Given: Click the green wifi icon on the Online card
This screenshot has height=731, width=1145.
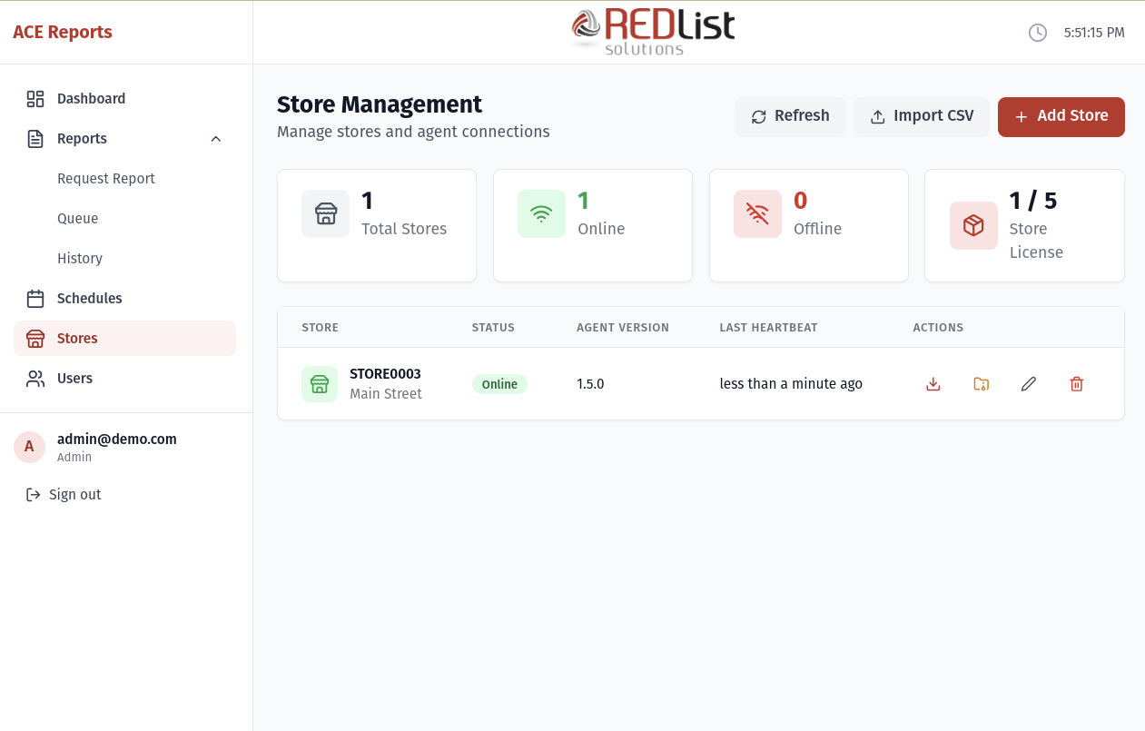Looking at the screenshot, I should (x=541, y=213).
